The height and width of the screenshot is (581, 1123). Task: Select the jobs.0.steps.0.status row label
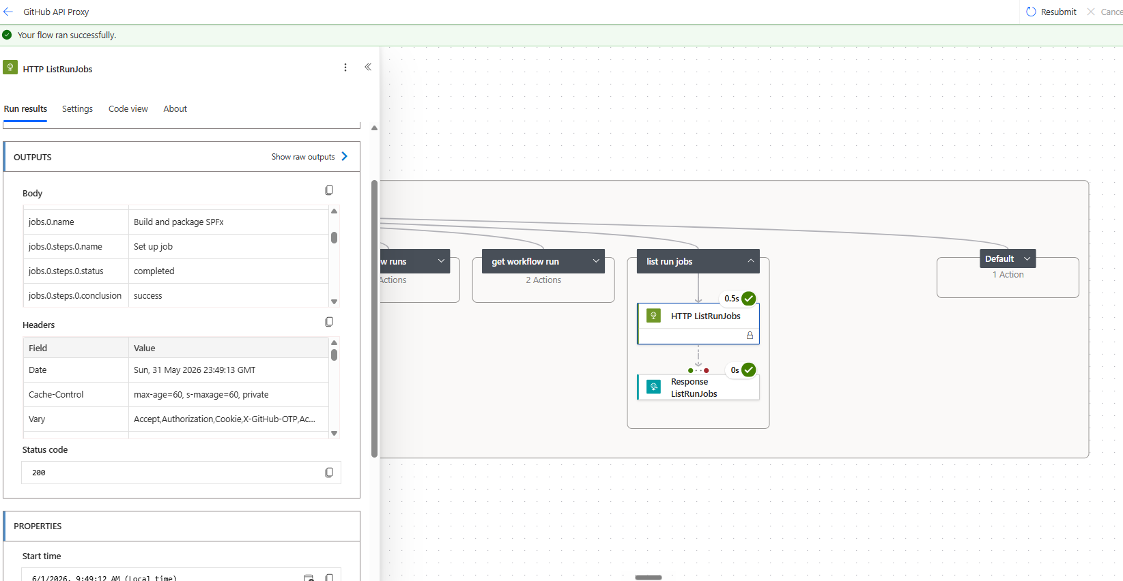click(x=66, y=271)
